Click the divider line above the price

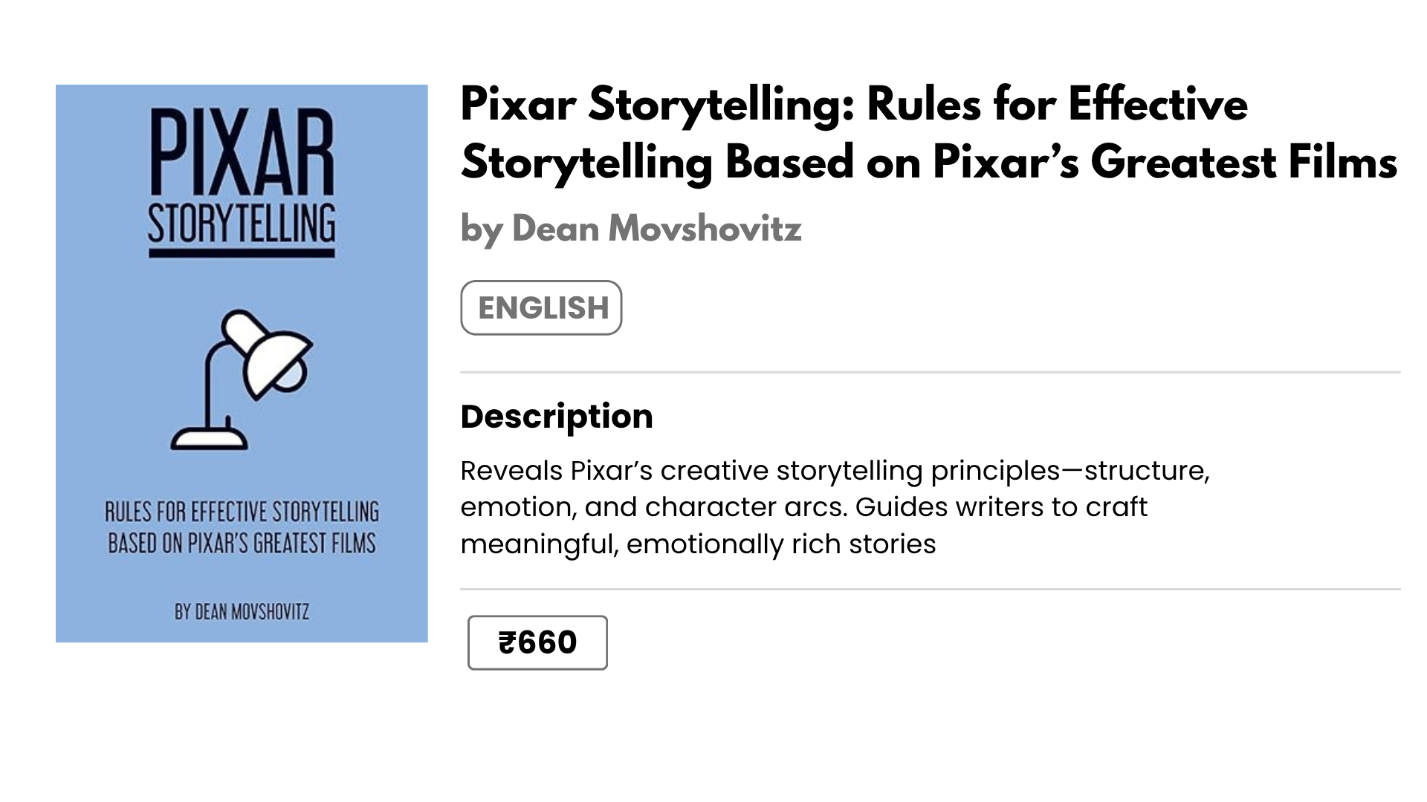930,590
